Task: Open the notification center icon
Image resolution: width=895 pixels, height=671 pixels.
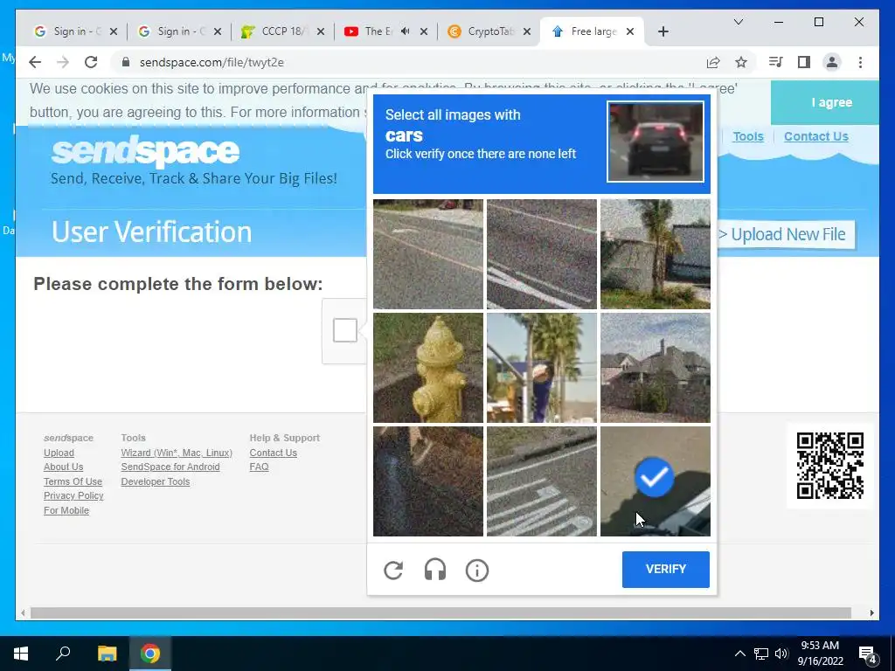Action: [868, 654]
